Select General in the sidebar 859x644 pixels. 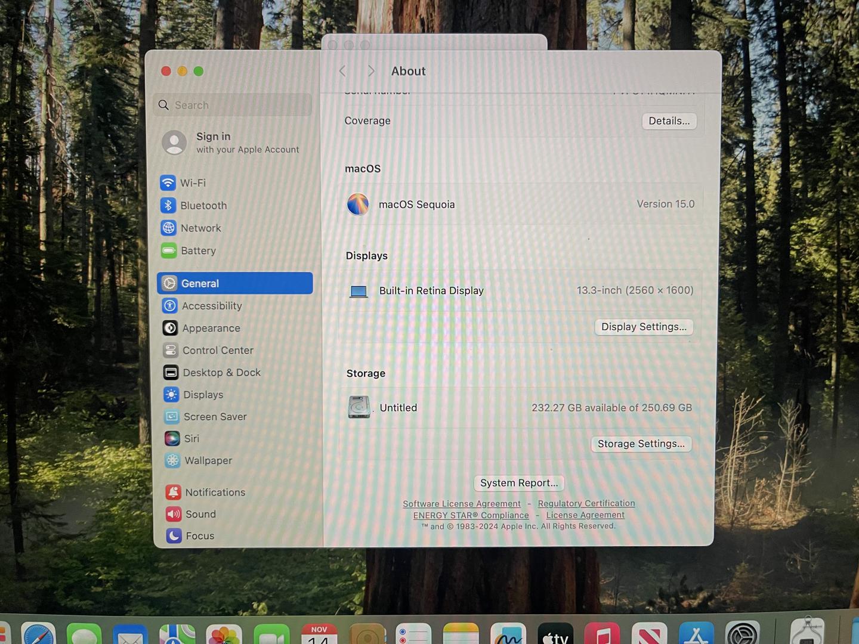tap(235, 283)
